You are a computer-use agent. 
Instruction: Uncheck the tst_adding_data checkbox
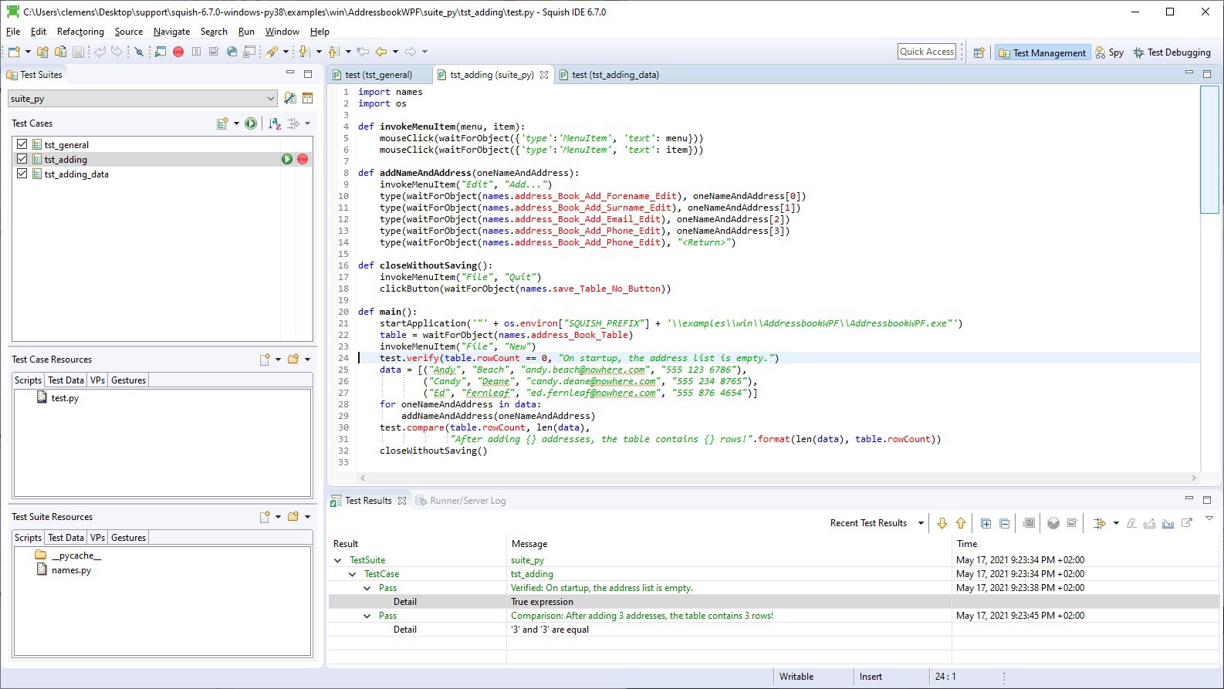coord(22,174)
